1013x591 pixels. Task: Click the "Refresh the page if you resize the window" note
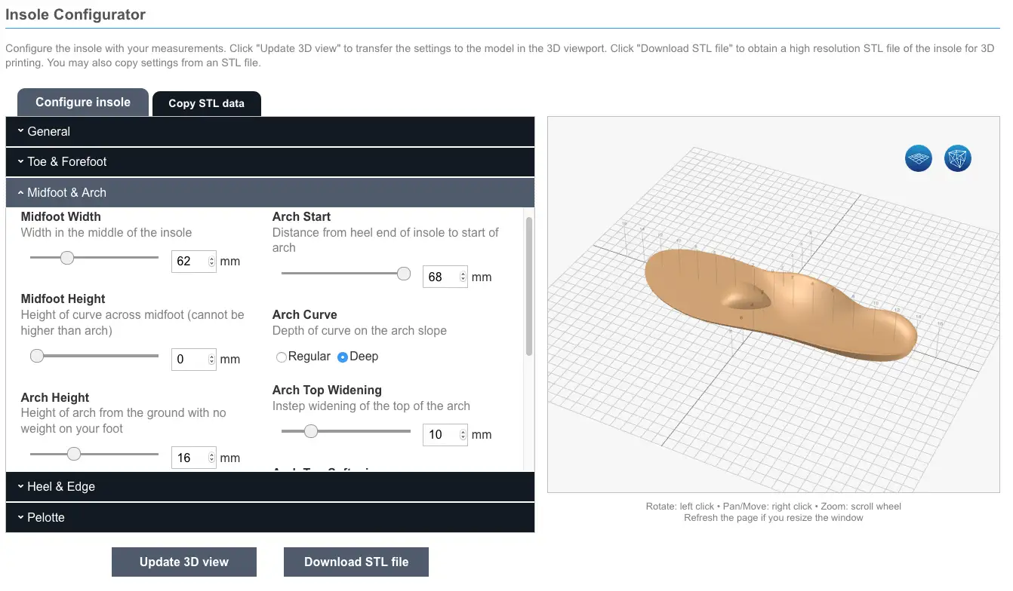(x=774, y=518)
